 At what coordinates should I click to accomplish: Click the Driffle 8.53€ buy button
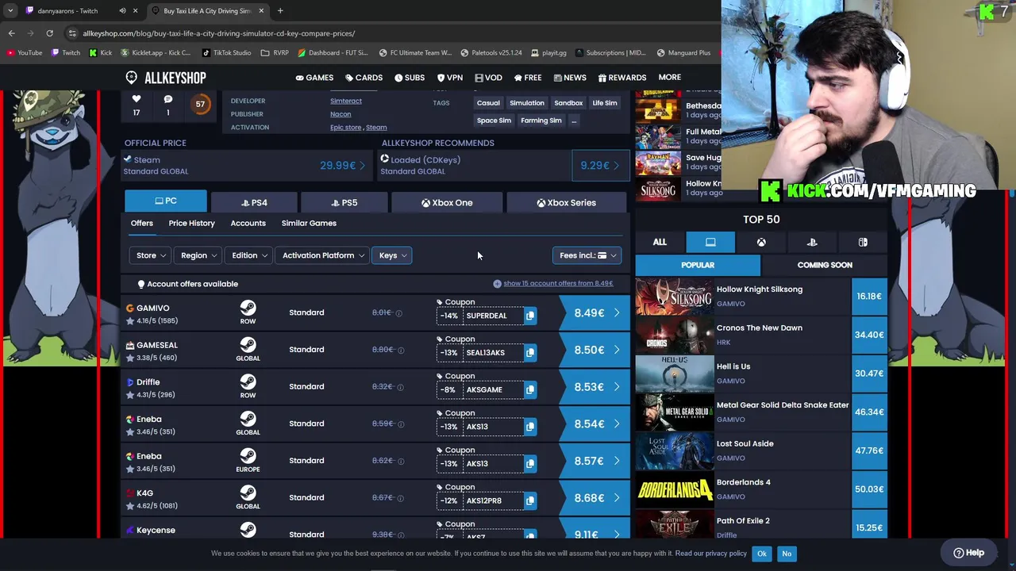(x=595, y=387)
